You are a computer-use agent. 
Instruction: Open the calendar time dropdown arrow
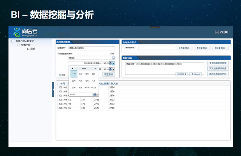[x=97, y=94]
